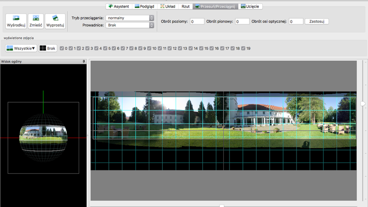Click the Wyśrodkuj center button
368x207 pixels.
coord(16,21)
